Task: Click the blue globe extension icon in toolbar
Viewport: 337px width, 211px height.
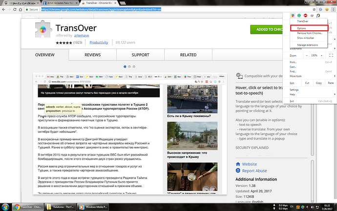Action: (320, 9)
